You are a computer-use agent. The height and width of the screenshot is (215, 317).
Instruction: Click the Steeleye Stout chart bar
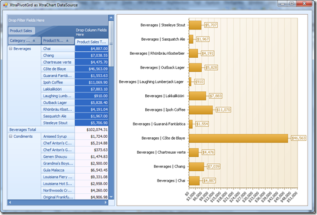195,25
